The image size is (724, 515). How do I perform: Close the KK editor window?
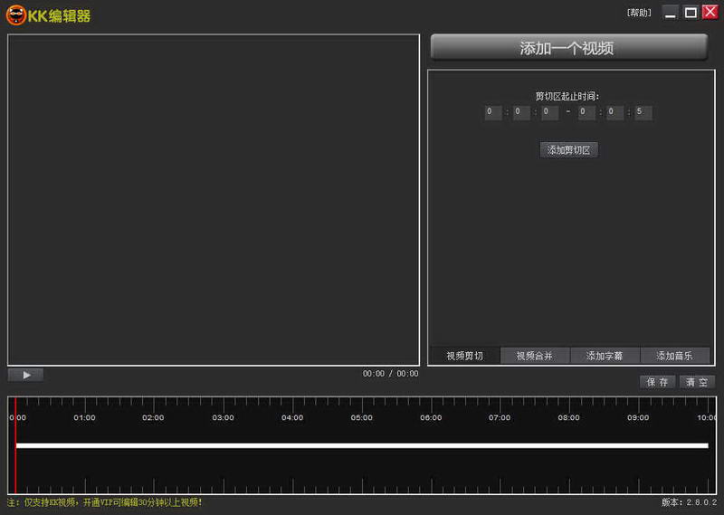click(710, 13)
